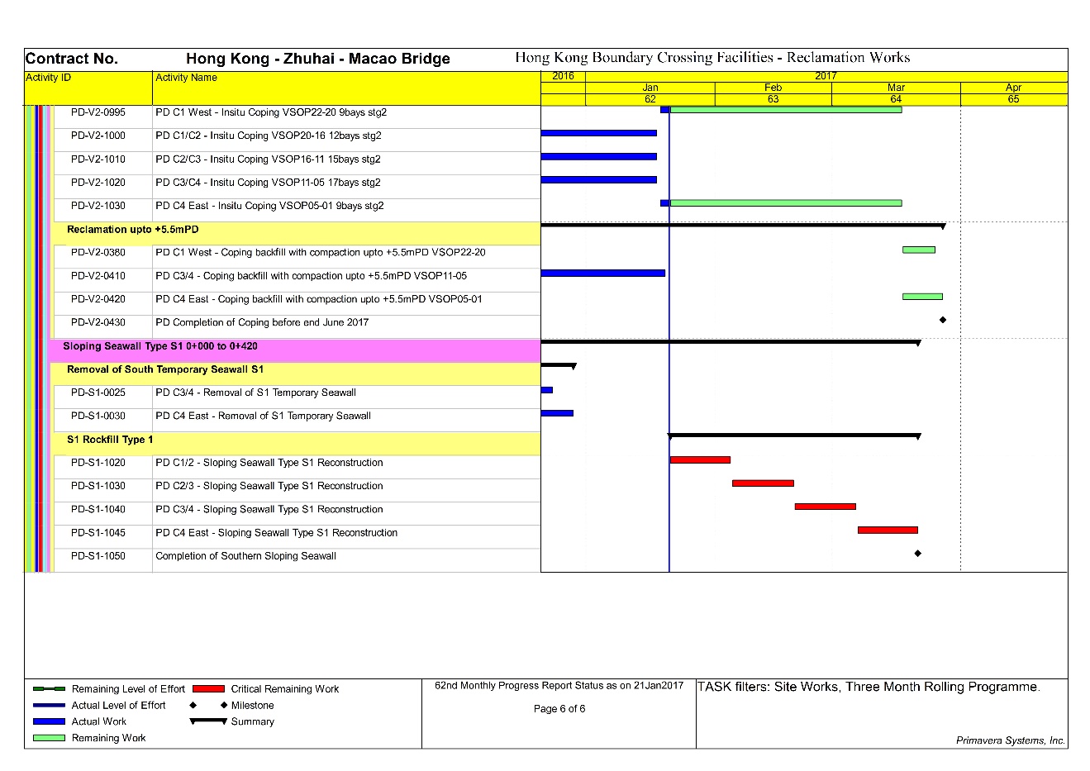1090x771 pixels.
Task: Click the Hong Kong Boundary Crossing Facilities heading
Action: tap(712, 58)
